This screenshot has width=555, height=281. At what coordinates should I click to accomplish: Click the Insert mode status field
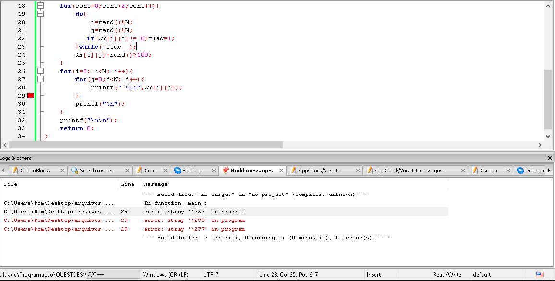[x=382, y=275]
